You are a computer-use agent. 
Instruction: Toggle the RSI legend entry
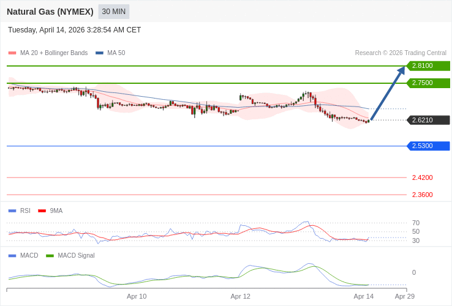(25, 211)
